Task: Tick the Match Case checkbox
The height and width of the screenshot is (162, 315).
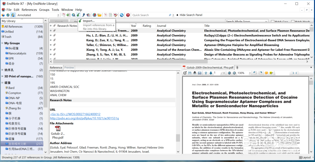Action: pos(272,21)
